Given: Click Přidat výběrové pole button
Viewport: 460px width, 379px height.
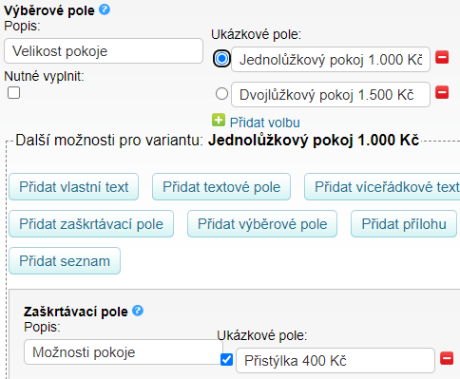Looking at the screenshot, I should coord(262,224).
